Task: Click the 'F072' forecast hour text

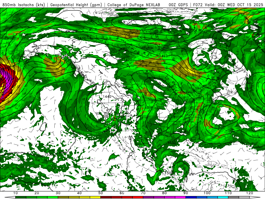Action: pos(198,5)
